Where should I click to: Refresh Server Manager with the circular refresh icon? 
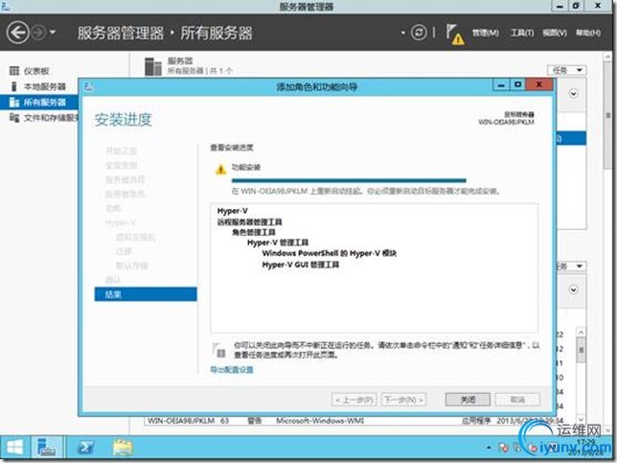[x=419, y=33]
